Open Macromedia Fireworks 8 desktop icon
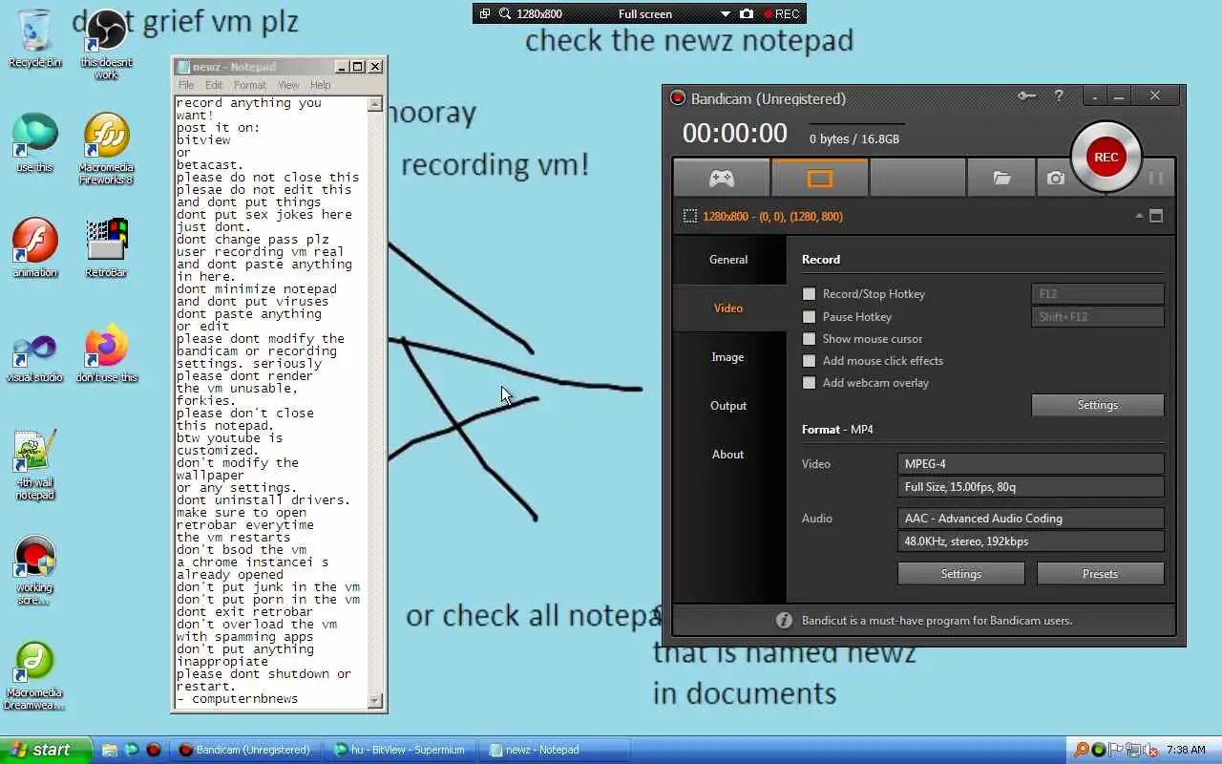The image size is (1222, 764). (x=106, y=149)
